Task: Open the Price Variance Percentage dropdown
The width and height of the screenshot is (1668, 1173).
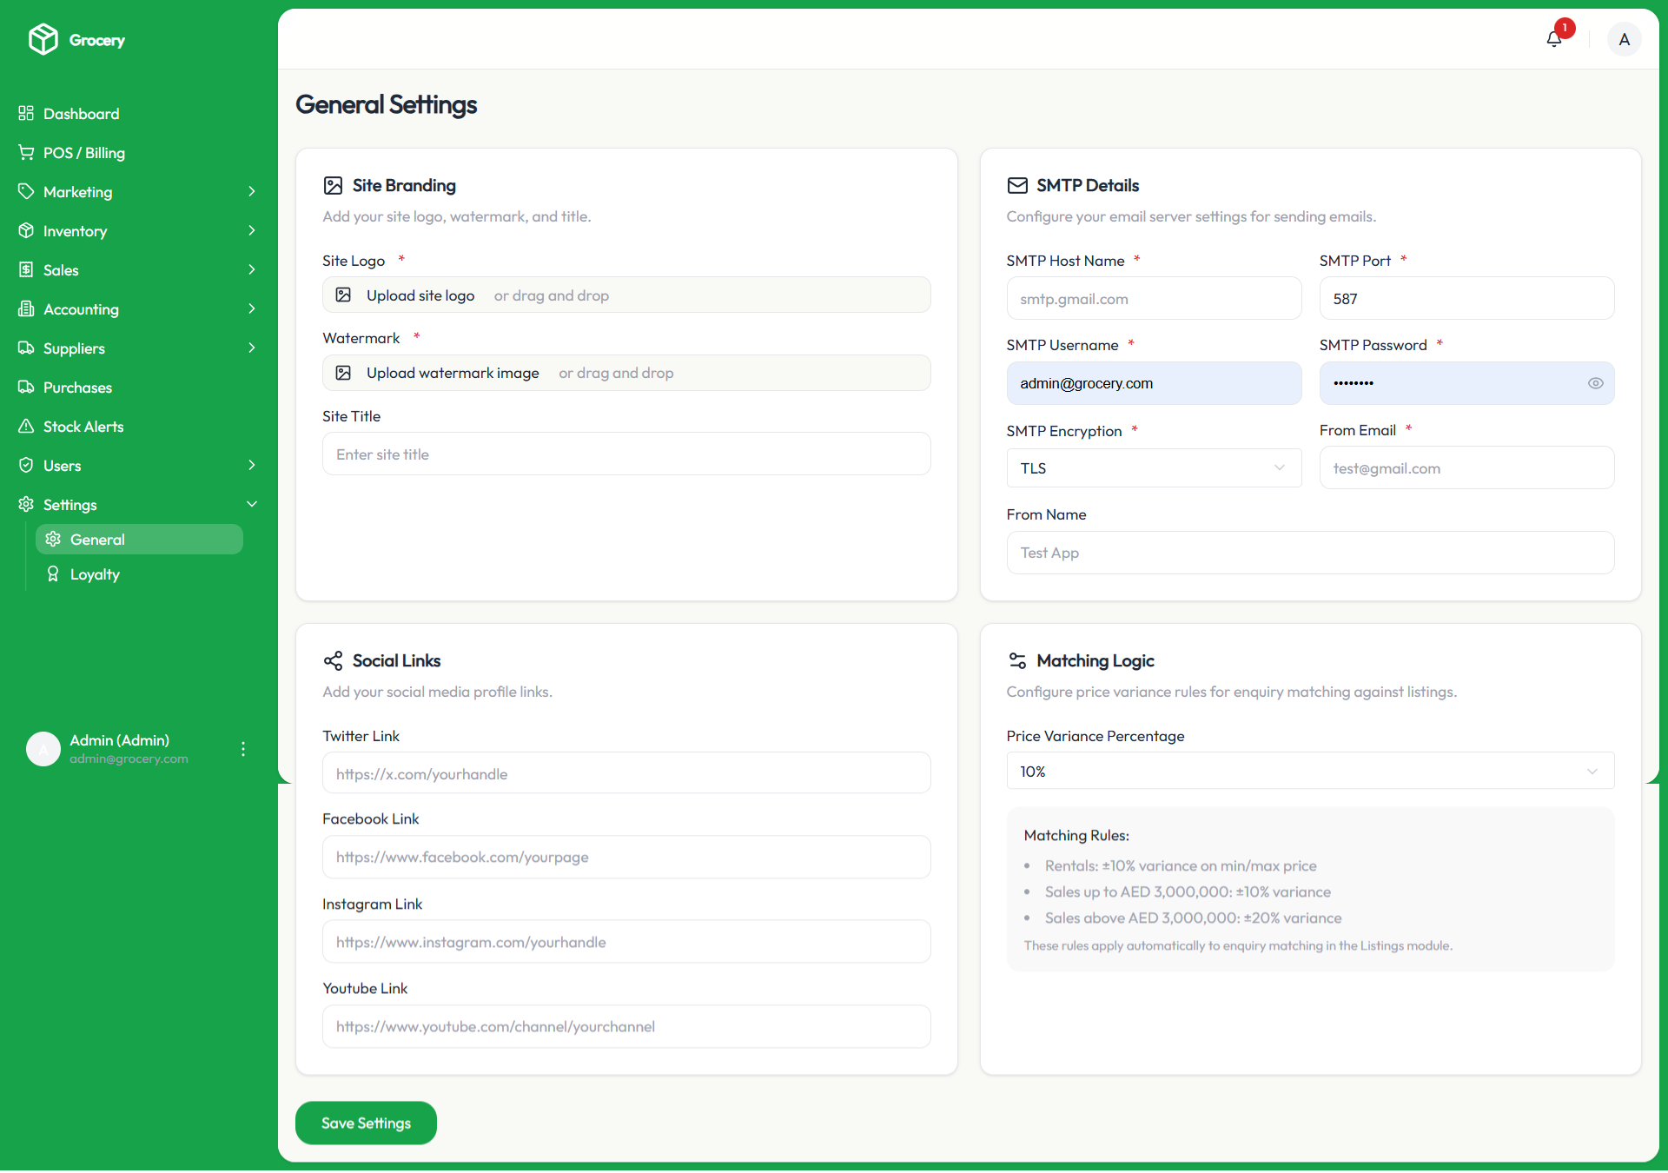Action: pos(1309,771)
